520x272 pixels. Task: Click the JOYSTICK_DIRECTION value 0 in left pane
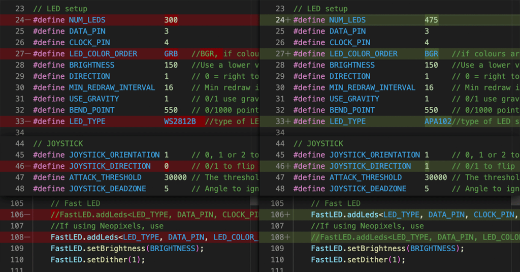coord(167,166)
